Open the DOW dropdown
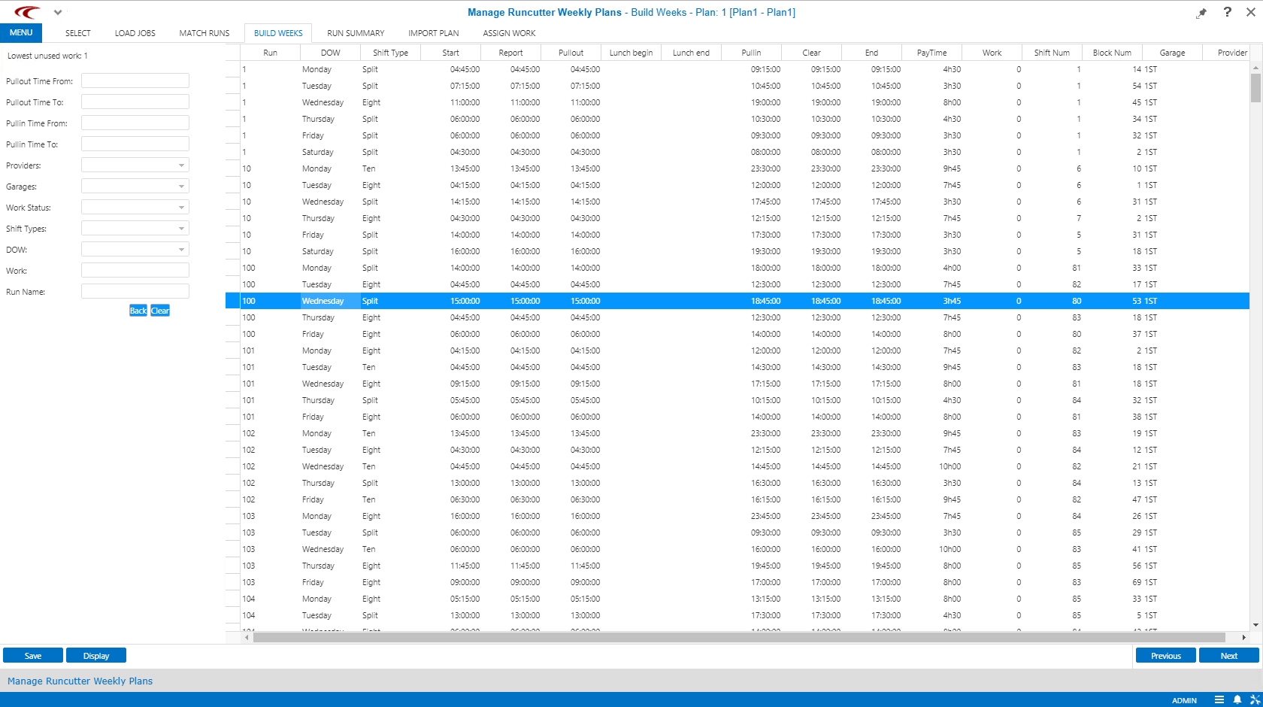This screenshot has width=1263, height=707. [180, 249]
